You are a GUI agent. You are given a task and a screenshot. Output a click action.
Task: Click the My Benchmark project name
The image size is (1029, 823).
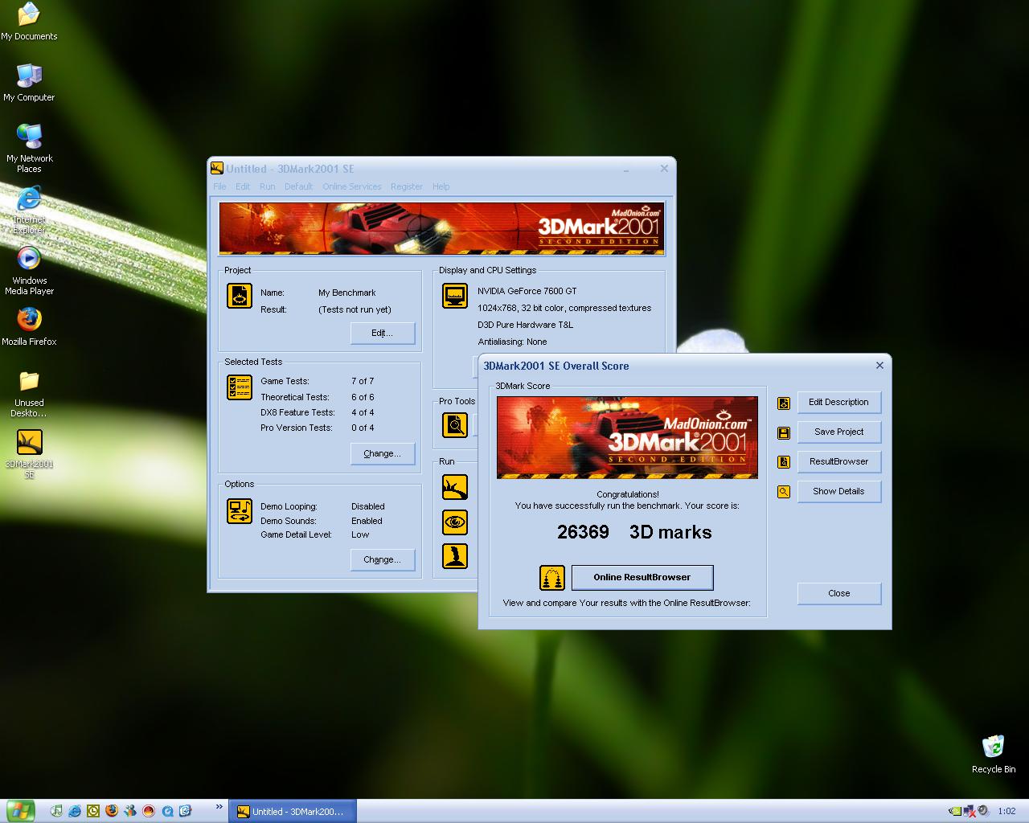pyautogui.click(x=346, y=293)
